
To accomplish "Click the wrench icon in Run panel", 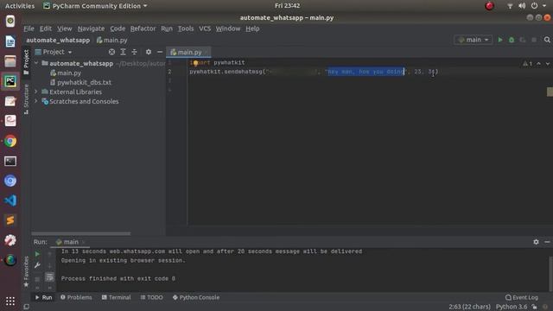I will click(x=37, y=265).
